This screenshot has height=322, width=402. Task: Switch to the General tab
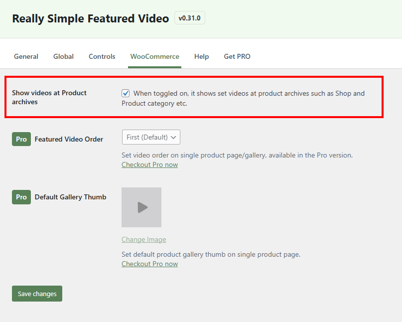click(26, 56)
